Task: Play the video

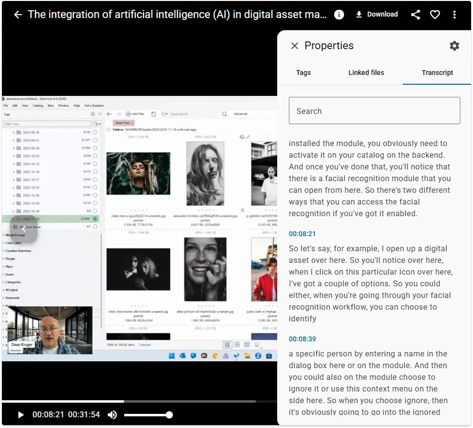Action: tap(20, 415)
